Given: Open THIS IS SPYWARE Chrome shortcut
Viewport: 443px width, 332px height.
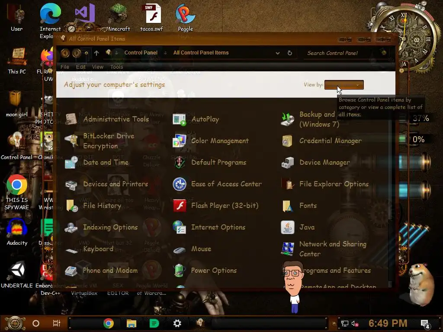Looking at the screenshot, I should point(17,192).
